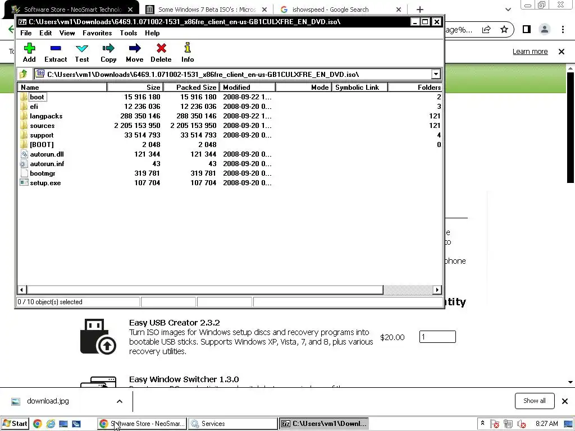
Task: Open the Chrome side panel icon
Action: point(527,29)
